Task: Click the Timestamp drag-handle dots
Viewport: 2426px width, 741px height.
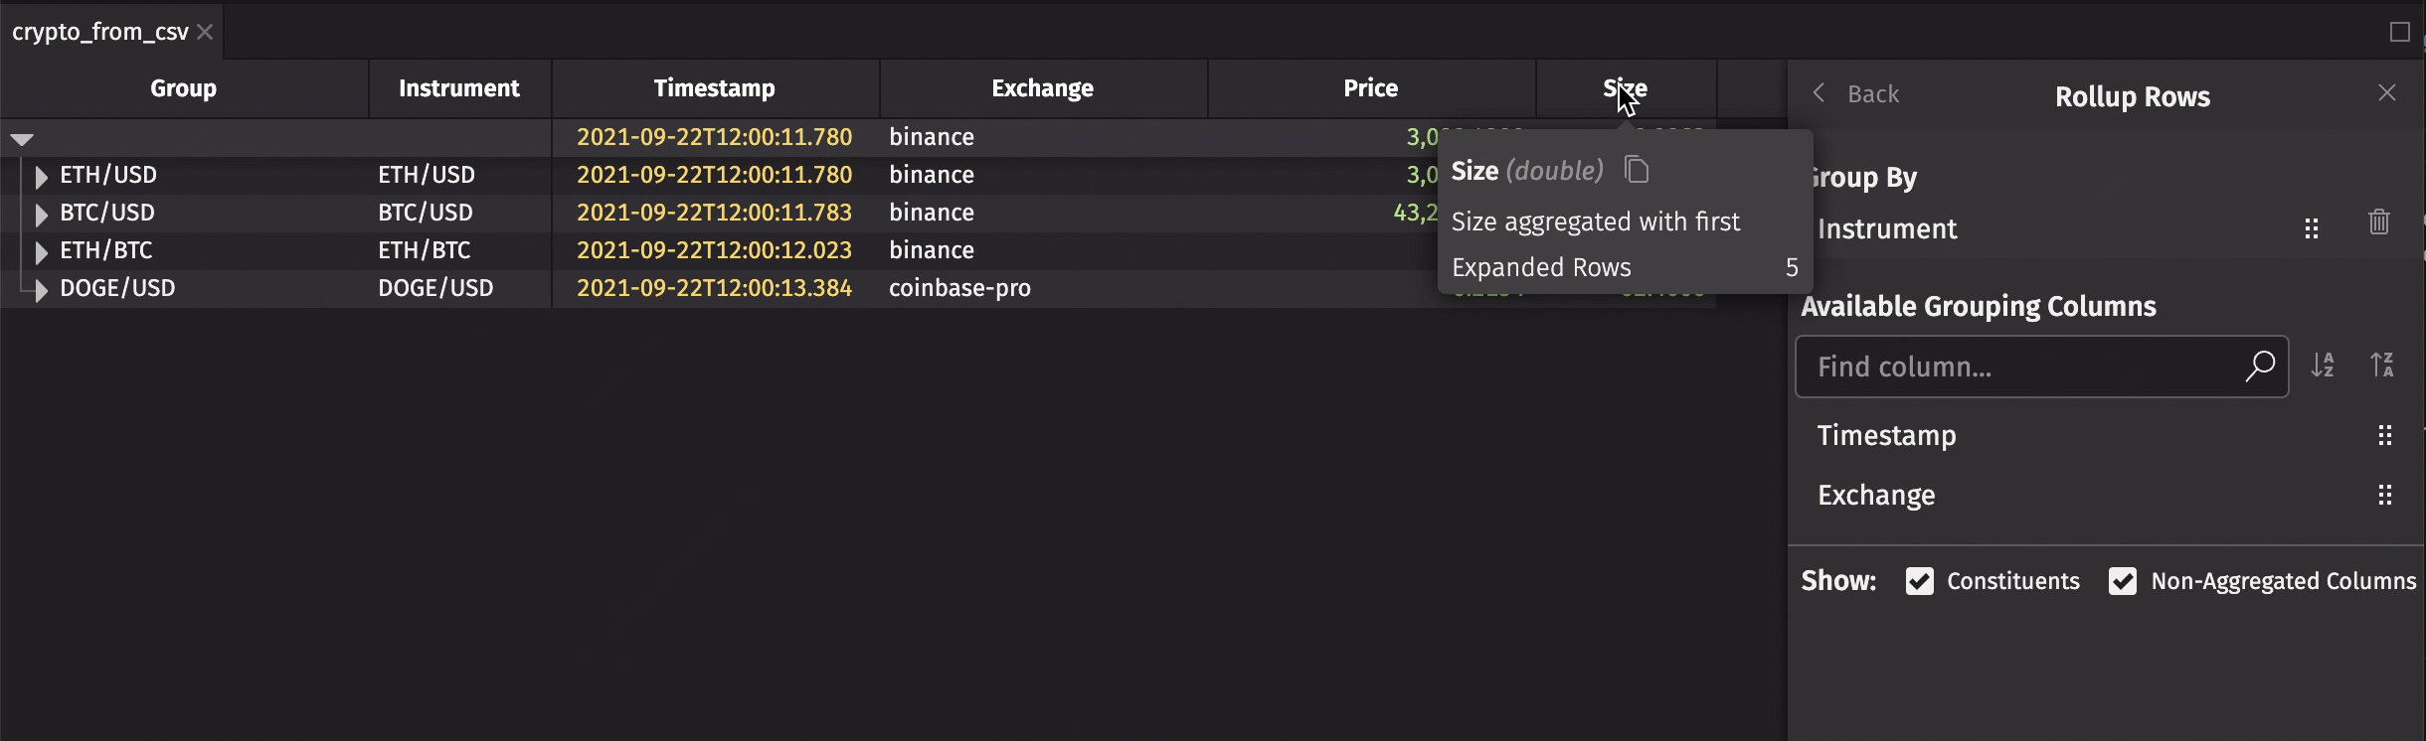Action: (x=2386, y=435)
